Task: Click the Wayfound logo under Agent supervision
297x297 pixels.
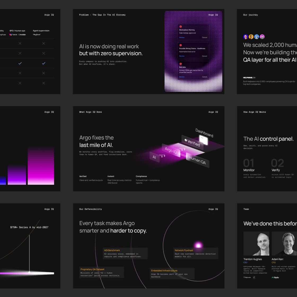Action: pos(37,35)
